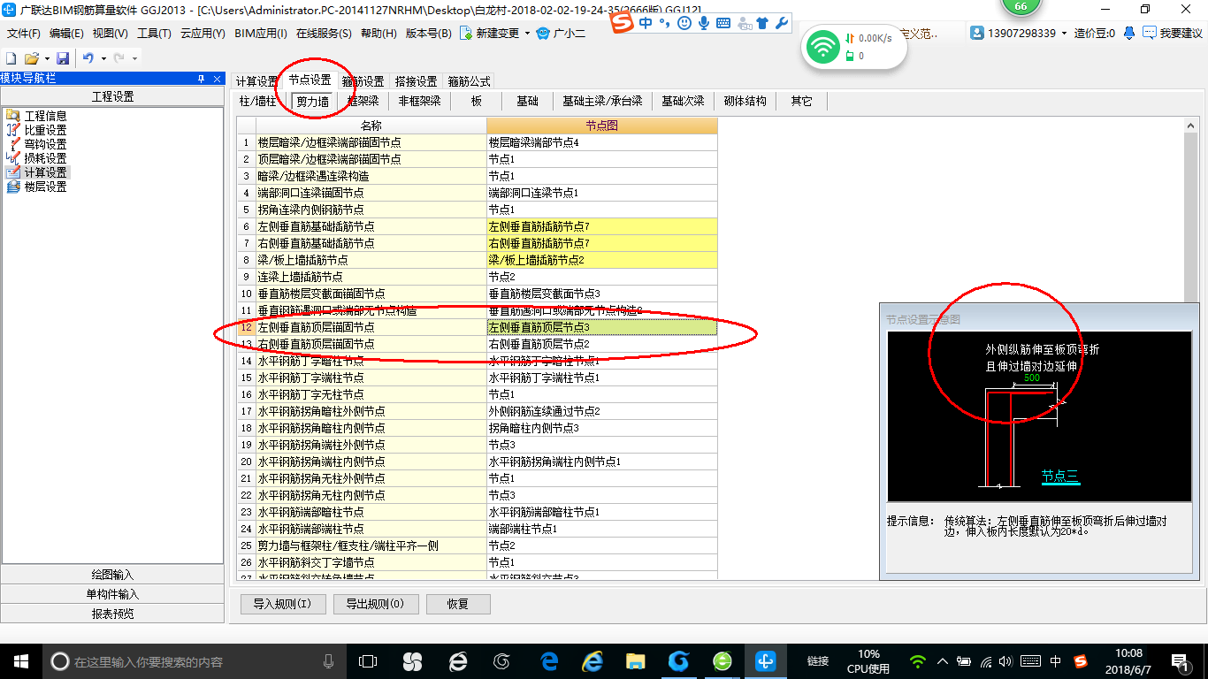Click the 导出规则(O) button
The height and width of the screenshot is (679, 1208).
[378, 604]
